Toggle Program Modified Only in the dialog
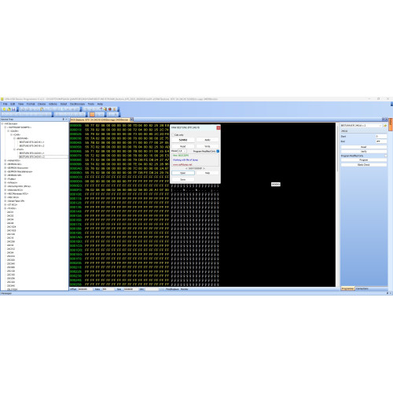Image resolution: width=393 pixels, height=393 pixels. pyautogui.click(x=218, y=151)
